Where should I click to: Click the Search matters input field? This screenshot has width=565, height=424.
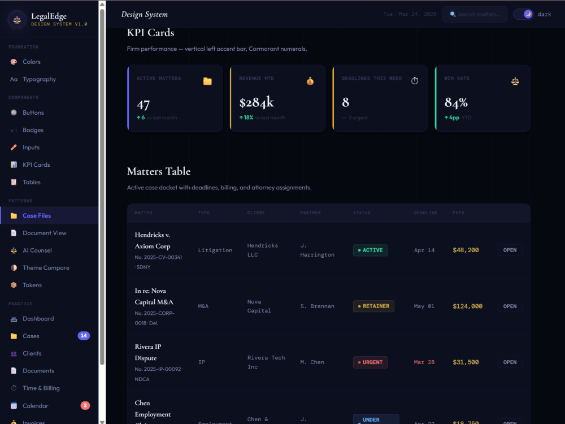(475, 15)
